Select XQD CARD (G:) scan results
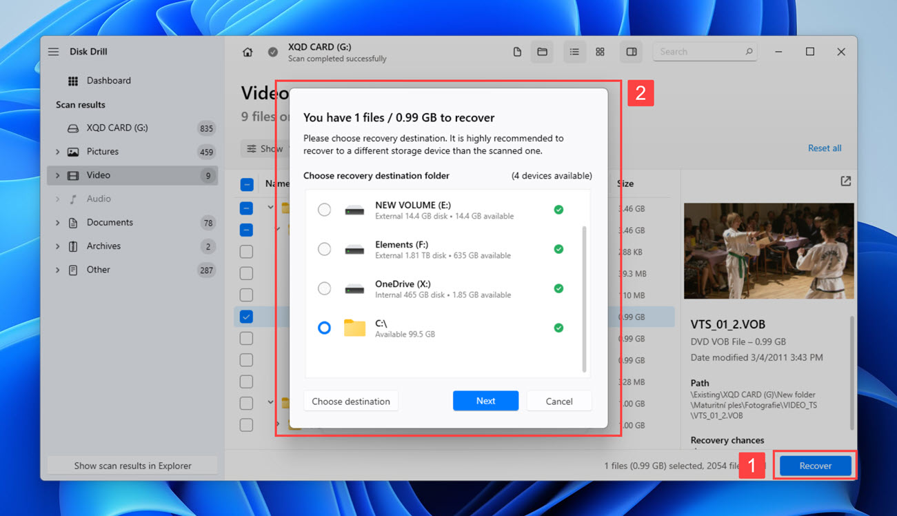897x516 pixels. point(132,128)
